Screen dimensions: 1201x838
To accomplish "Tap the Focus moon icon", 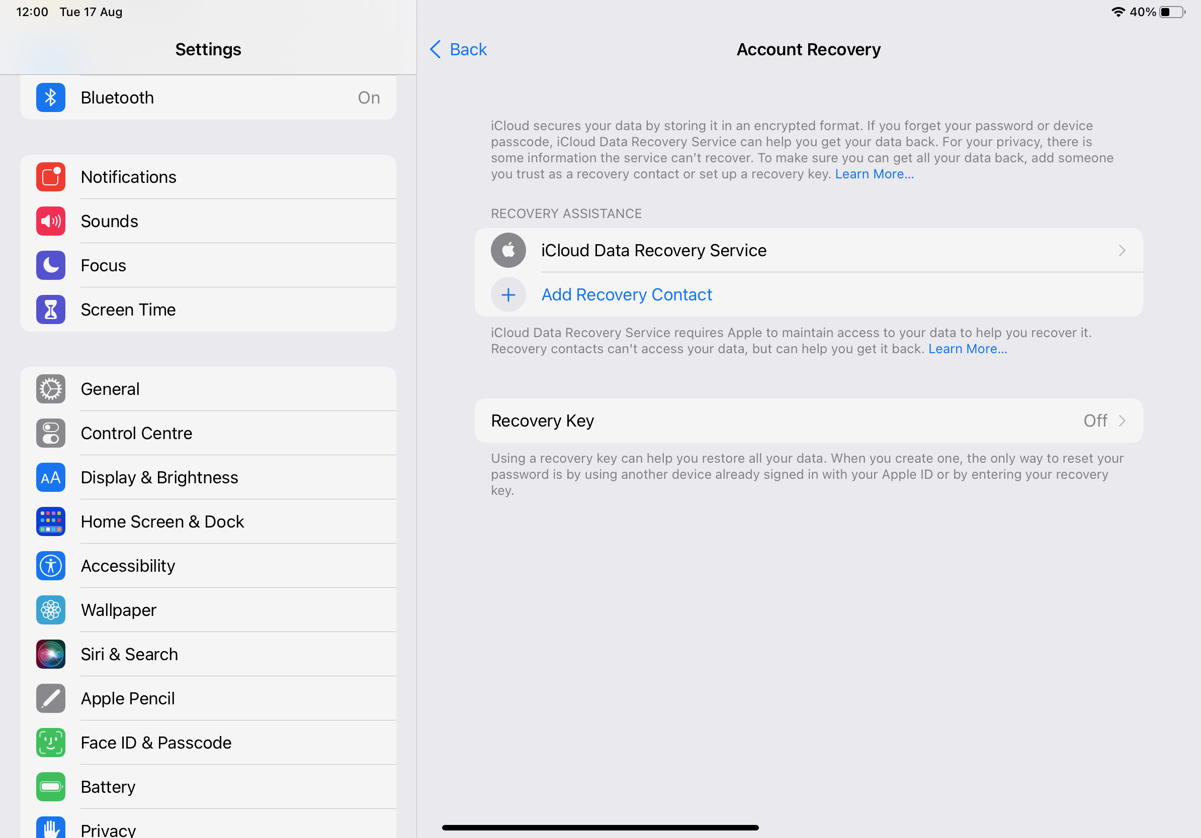I will coord(51,265).
